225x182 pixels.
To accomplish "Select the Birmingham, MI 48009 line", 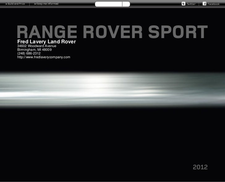I will pos(34,50).
